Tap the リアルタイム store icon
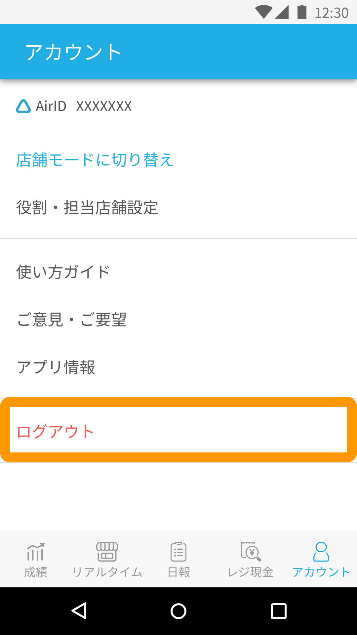The image size is (357, 635). point(107,552)
